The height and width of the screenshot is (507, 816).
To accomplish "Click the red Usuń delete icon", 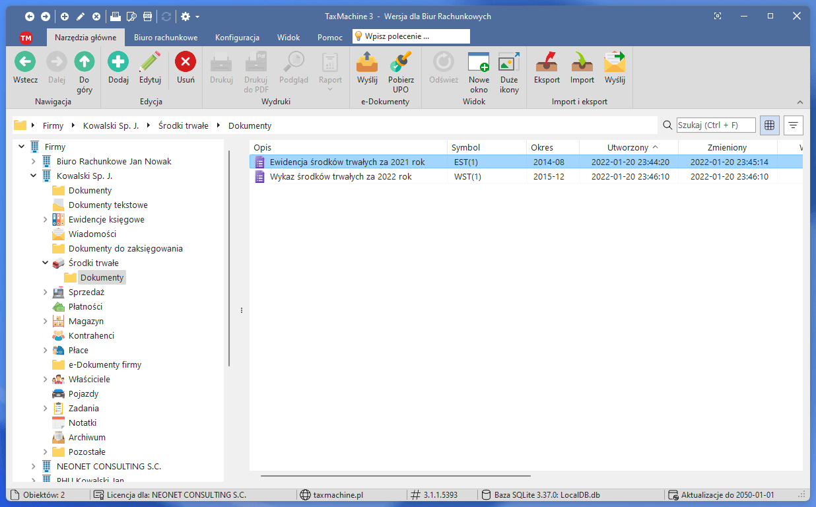I will (186, 63).
